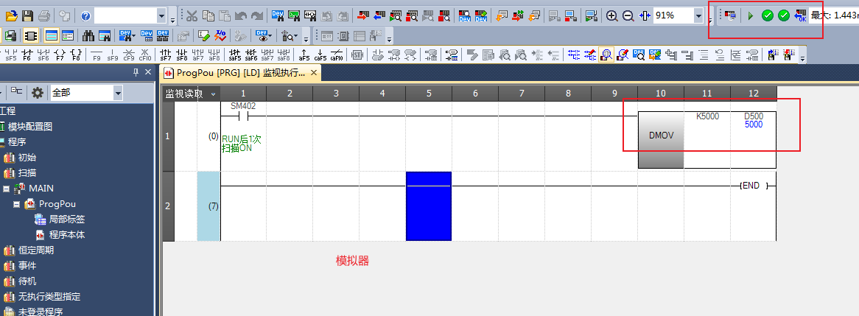Click the DMOV instruction block
This screenshot has height=316, width=859.
tap(660, 136)
